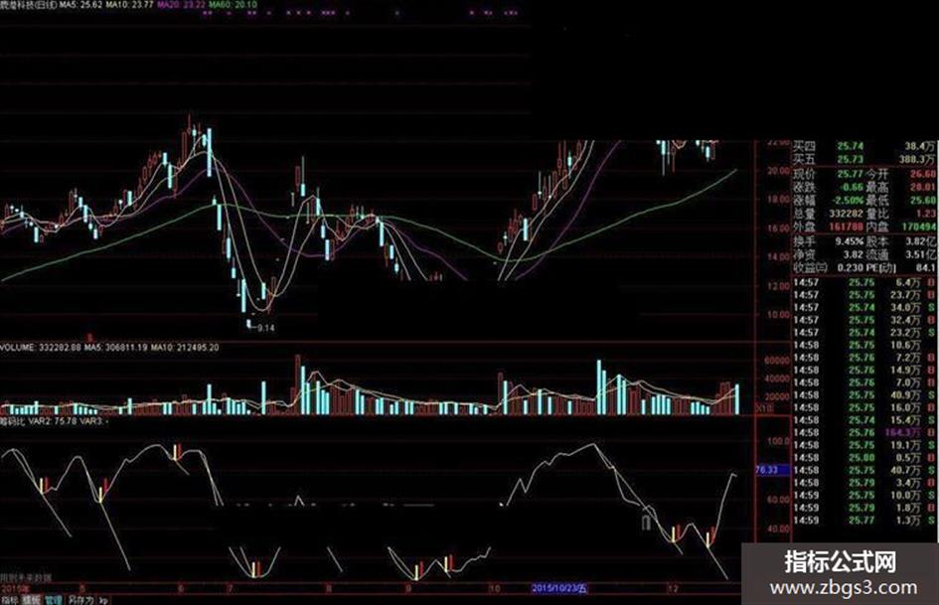Viewport: 939px width, 605px height.
Task: Click the volume MA5: 306811.19 label
Action: tap(115, 348)
